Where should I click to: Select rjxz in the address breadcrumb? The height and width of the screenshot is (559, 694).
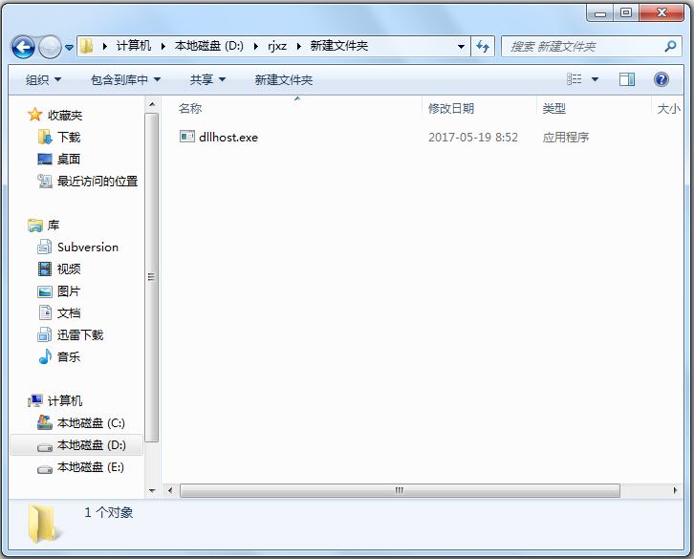[277, 46]
